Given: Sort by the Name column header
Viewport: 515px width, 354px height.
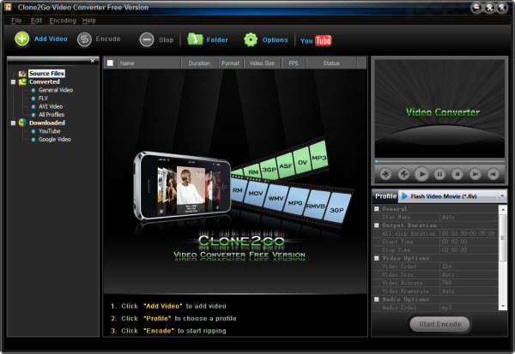Looking at the screenshot, I should (x=148, y=63).
